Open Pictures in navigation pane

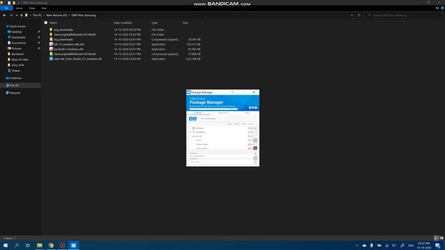tap(16, 49)
